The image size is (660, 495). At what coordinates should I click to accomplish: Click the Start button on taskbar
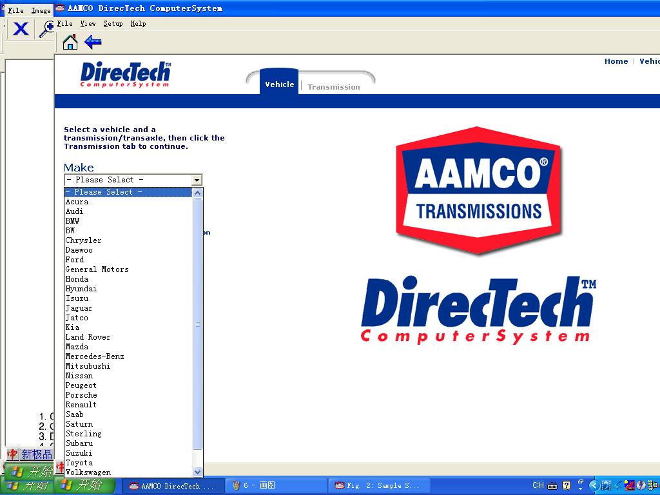81,485
